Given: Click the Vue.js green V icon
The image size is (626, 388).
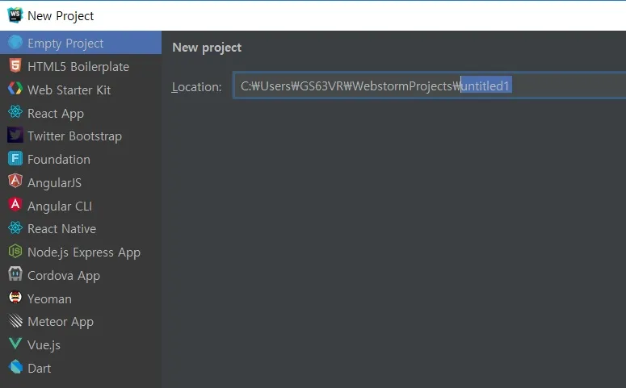Looking at the screenshot, I should pos(15,344).
